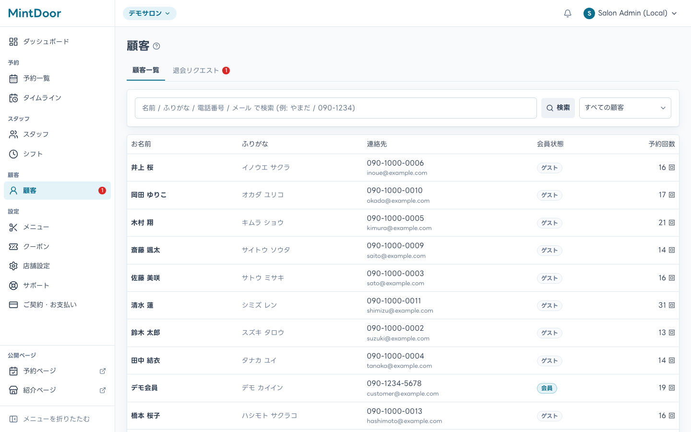Image resolution: width=691 pixels, height=432 pixels.
Task: Click the external link icon beside 紹介ページ
Action: tap(103, 390)
